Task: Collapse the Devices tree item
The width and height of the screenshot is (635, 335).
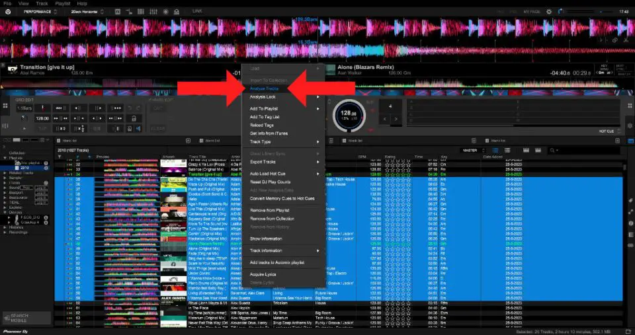Action: point(5,212)
